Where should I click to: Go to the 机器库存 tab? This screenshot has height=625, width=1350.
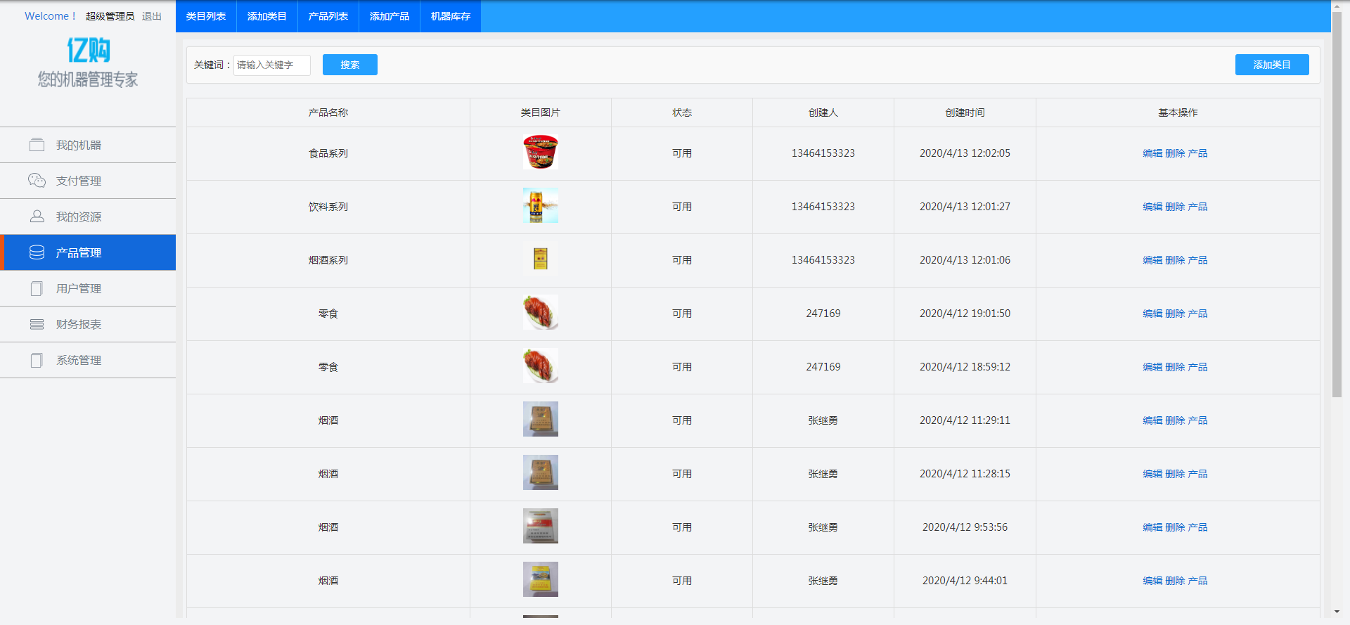click(x=450, y=16)
